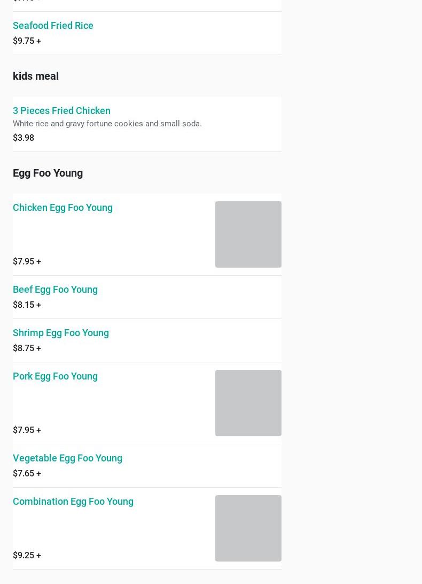422x584 pixels.
Task: Click the Egg Foo Young category heading
Action: (x=48, y=173)
